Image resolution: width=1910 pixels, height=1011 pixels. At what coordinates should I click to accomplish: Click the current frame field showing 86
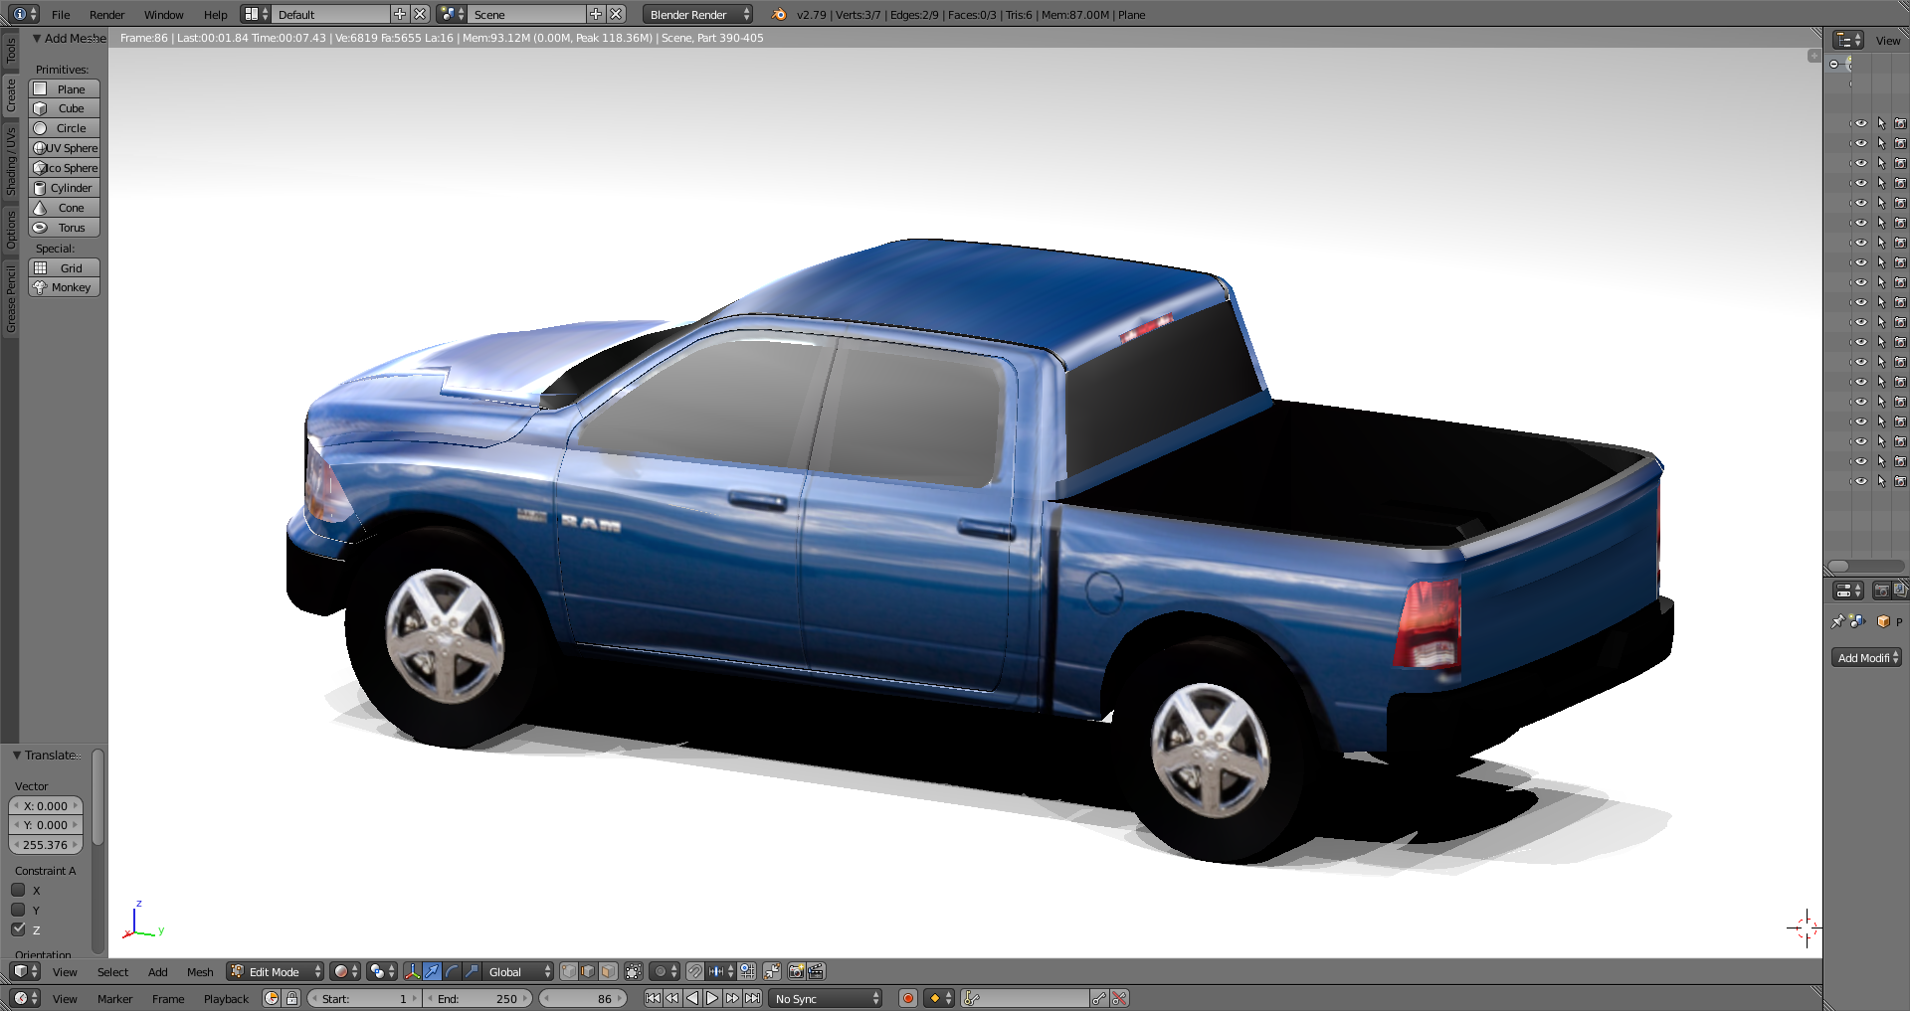click(584, 999)
